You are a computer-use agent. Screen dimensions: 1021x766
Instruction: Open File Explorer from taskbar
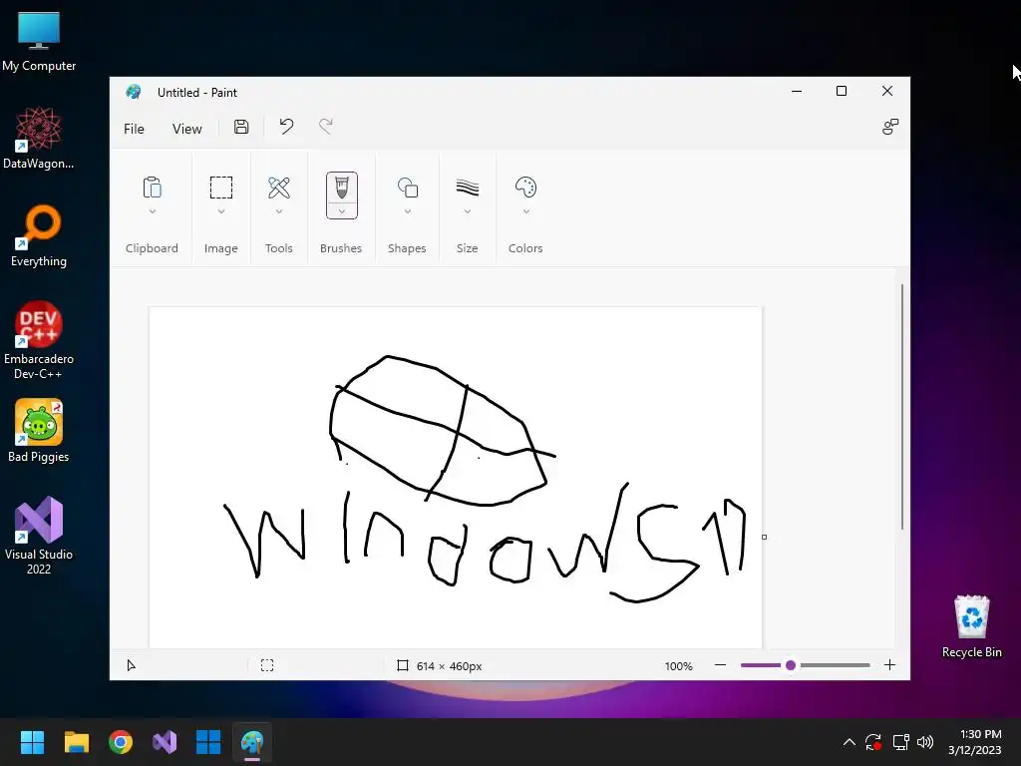point(76,742)
